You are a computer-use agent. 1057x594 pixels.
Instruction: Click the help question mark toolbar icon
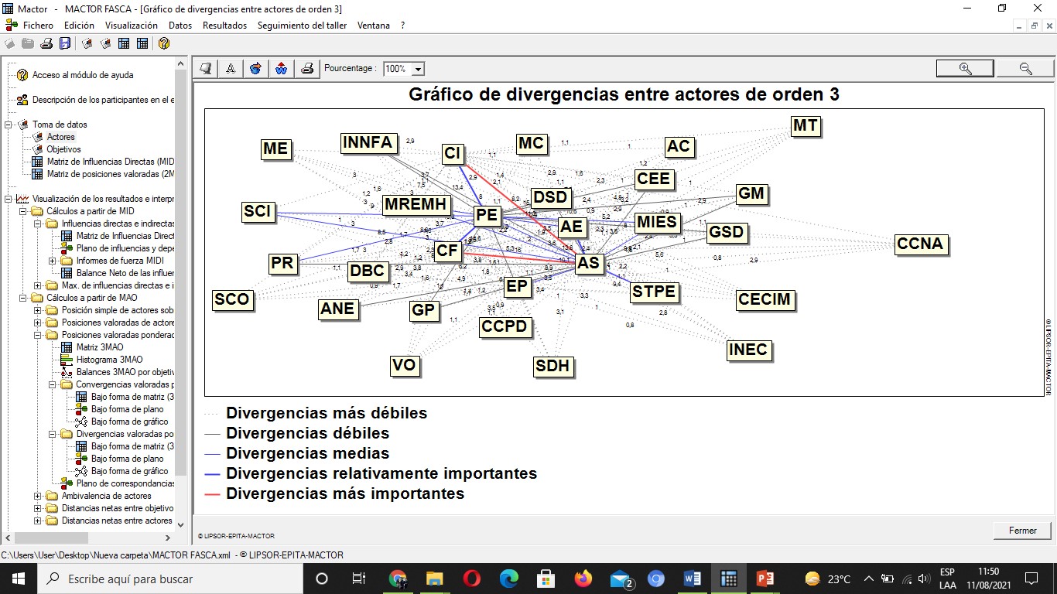(163, 43)
